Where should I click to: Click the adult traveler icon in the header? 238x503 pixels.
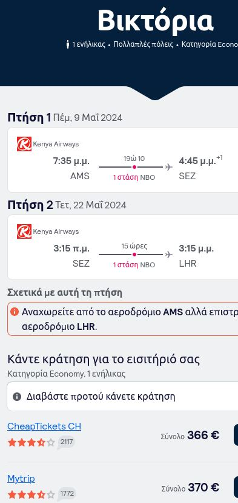[67, 44]
